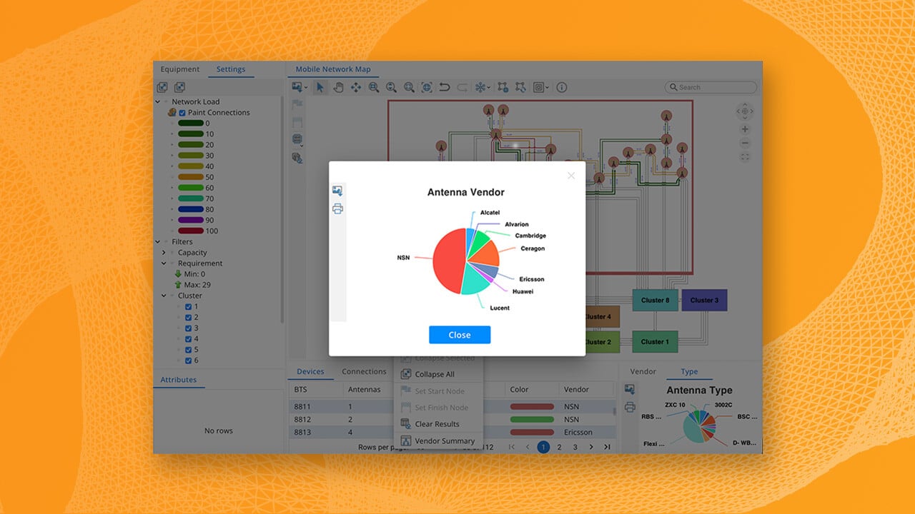This screenshot has width=915, height=514.
Task: Click the fit content corners icon on map
Action: [745, 157]
